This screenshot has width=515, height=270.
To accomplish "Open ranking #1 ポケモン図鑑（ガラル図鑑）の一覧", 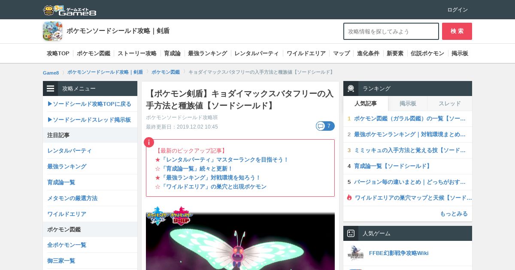I will [x=410, y=119].
